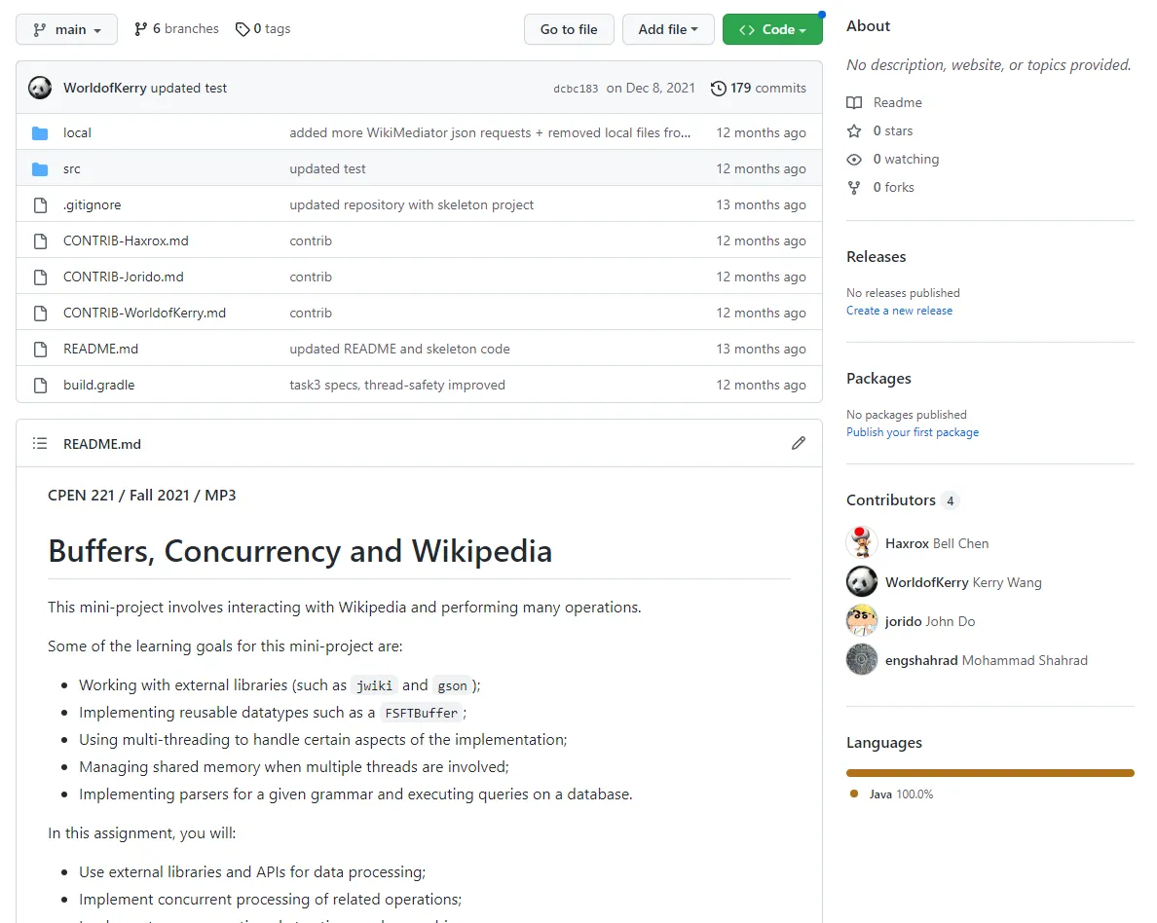This screenshot has width=1157, height=923.
Task: Click the local folder icon
Action: 40,132
